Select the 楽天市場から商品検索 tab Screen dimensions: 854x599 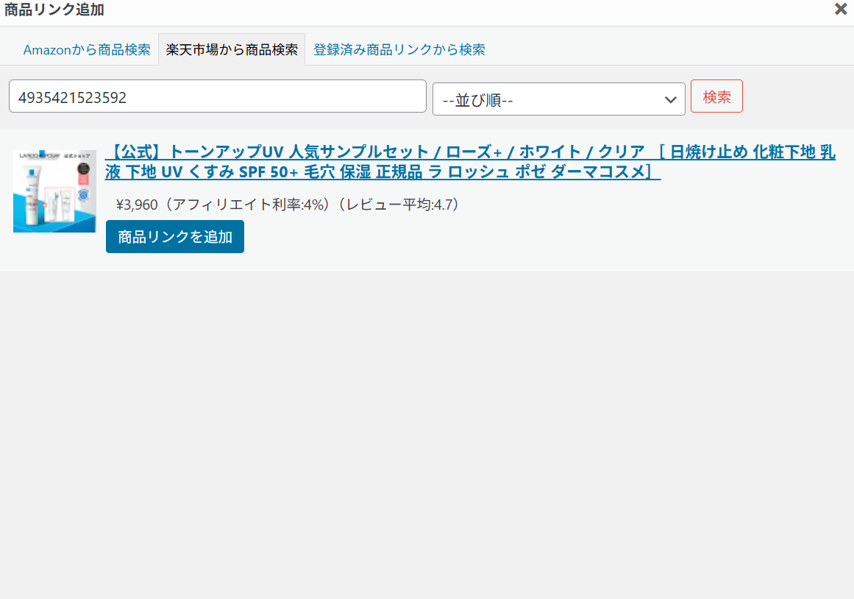pyautogui.click(x=232, y=50)
